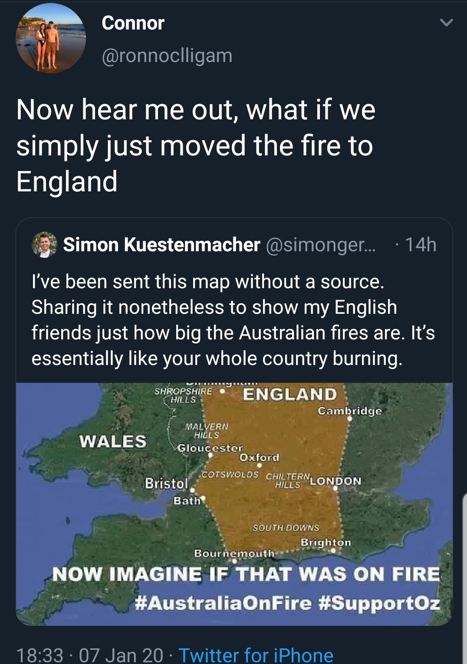Open Connor's display name profile
467x664 pixels.
[133, 23]
